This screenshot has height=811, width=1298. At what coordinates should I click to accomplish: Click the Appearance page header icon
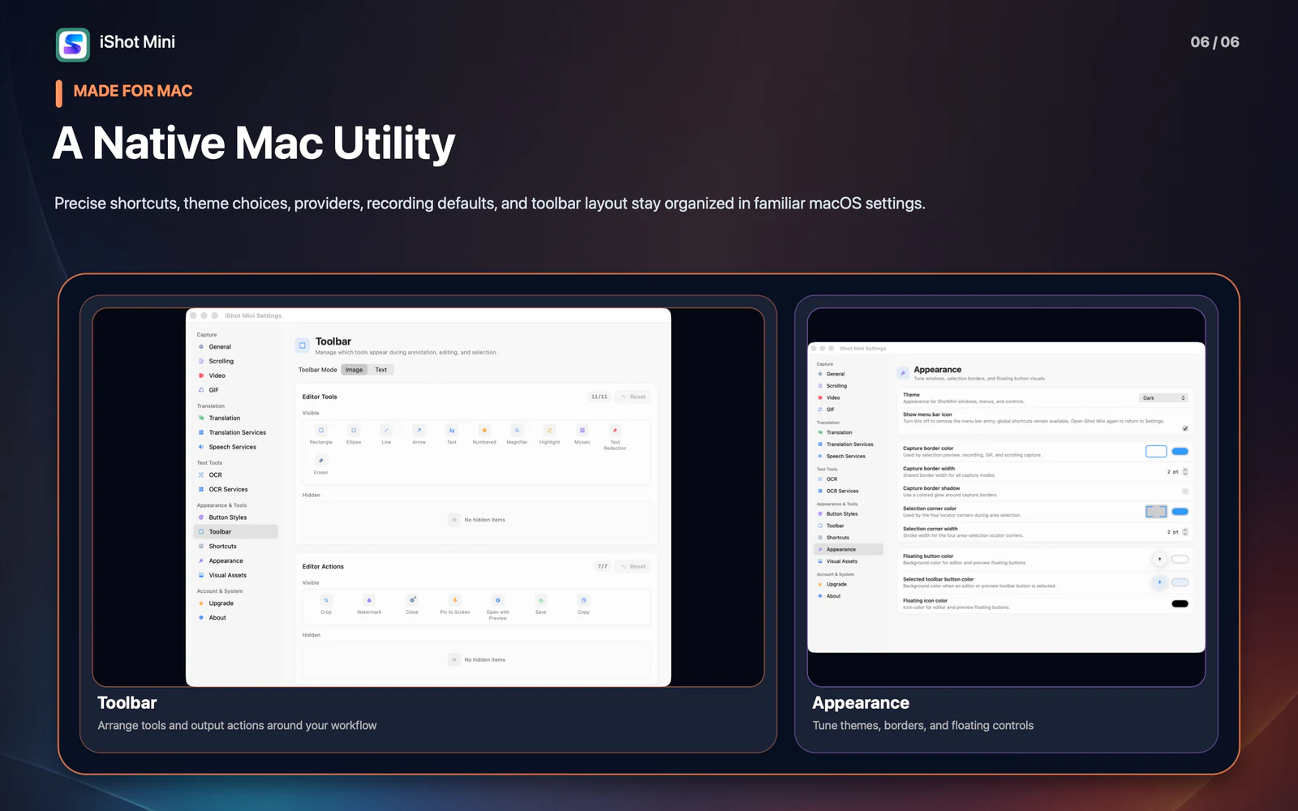pos(903,373)
